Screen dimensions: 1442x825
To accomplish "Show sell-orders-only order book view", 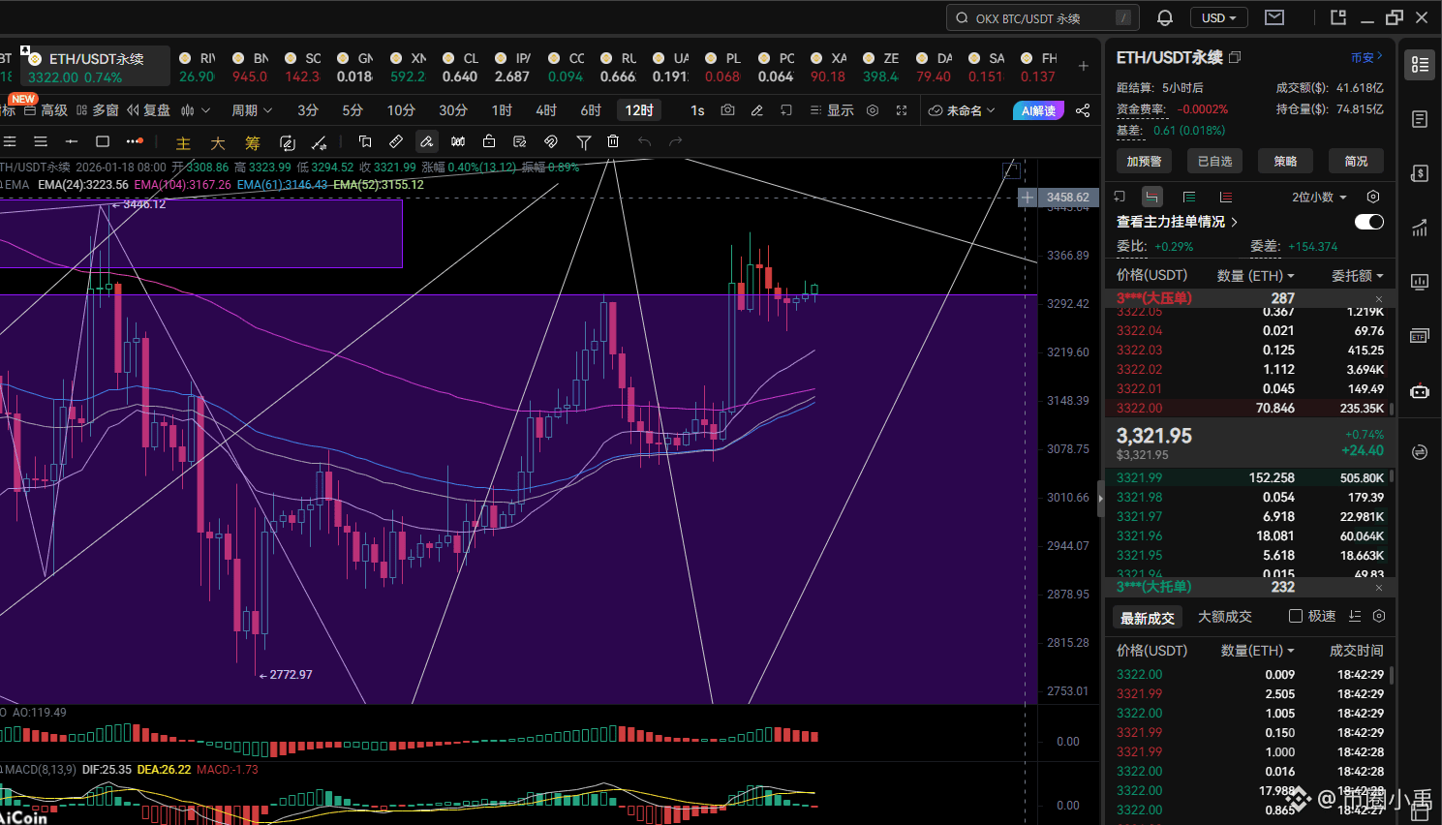I will pos(1225,197).
